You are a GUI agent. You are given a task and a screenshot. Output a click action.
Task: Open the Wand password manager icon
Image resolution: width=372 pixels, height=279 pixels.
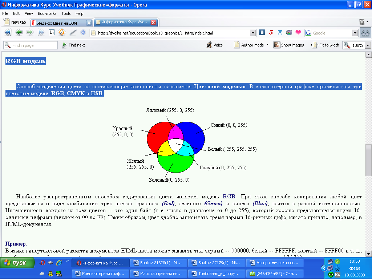(83, 32)
